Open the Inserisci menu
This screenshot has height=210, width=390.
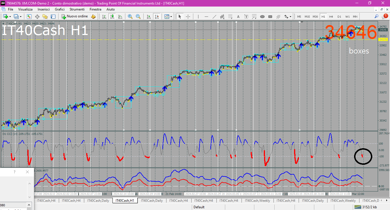tap(44, 9)
